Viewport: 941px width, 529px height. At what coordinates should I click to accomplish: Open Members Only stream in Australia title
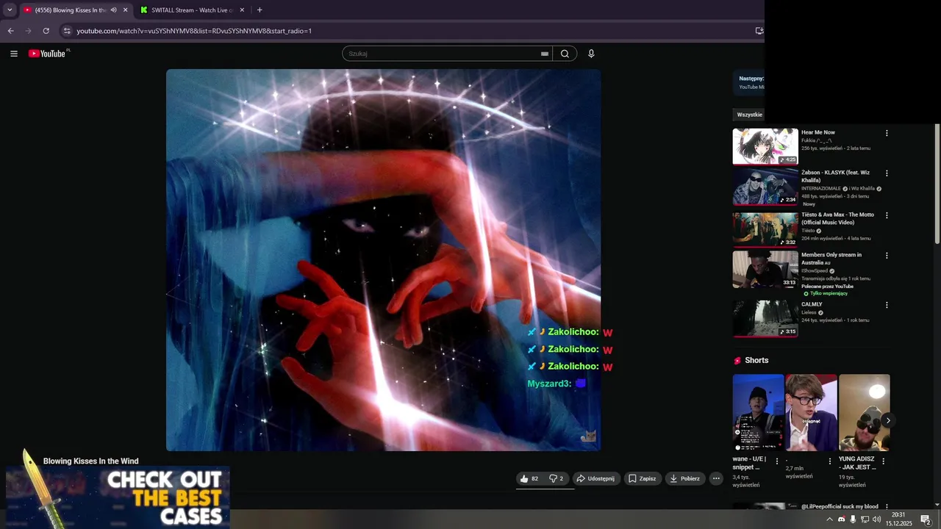[x=831, y=259]
